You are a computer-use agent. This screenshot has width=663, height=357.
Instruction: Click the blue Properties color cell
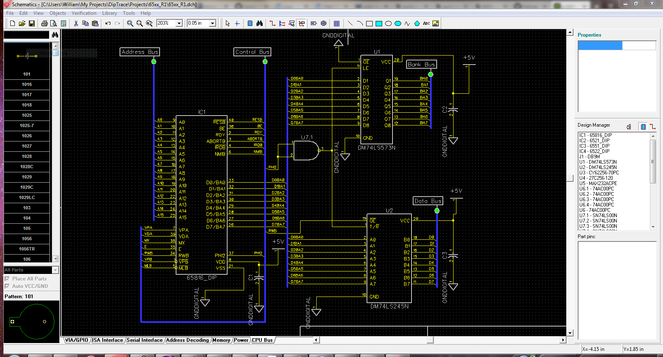600,46
